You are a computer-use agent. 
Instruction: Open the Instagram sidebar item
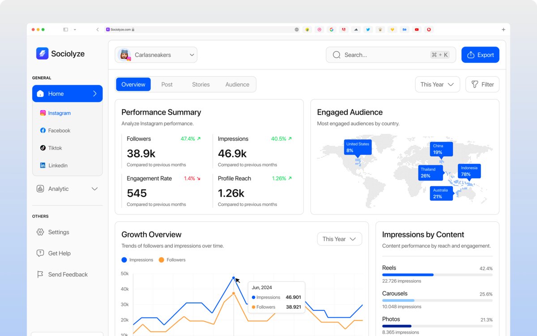pos(55,113)
